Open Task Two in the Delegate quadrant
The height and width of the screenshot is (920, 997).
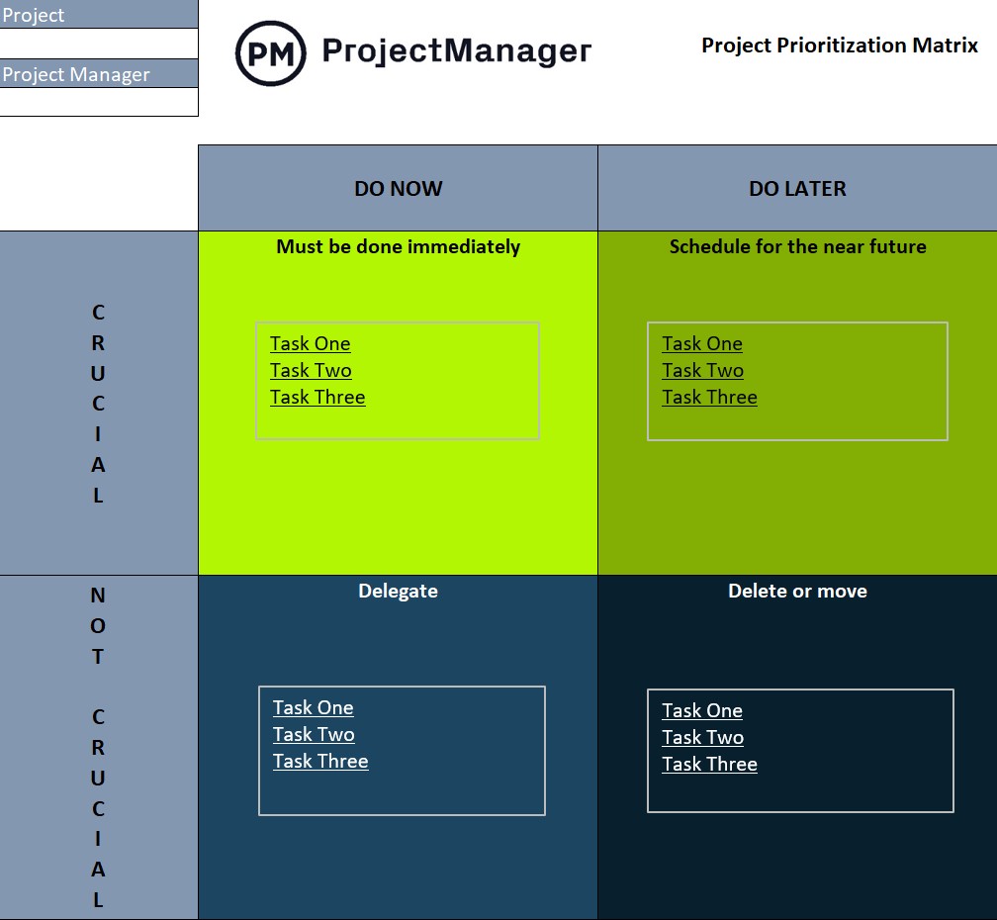pos(312,734)
